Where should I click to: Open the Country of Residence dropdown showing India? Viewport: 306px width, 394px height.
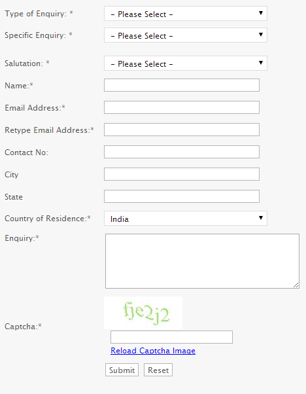(x=186, y=219)
